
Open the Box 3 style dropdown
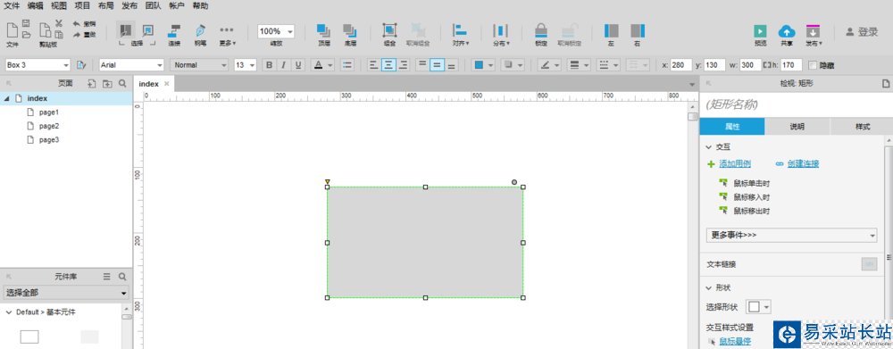(65, 65)
